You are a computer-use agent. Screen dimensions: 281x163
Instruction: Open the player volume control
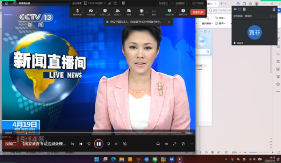click(166, 144)
